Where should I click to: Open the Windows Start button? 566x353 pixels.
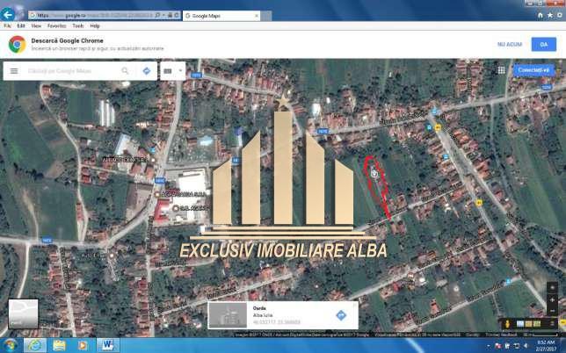[10, 345]
